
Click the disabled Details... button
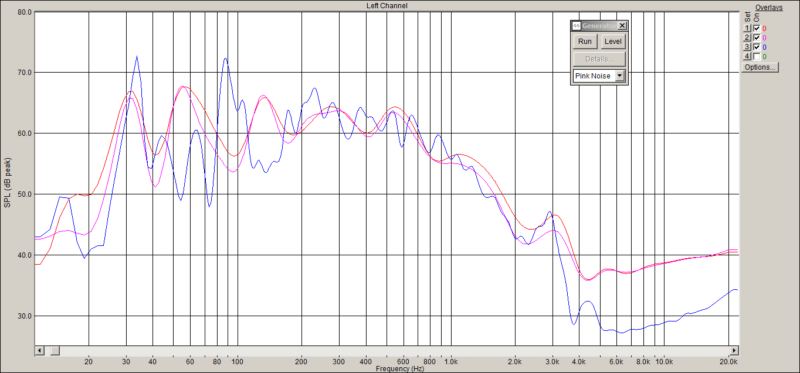[599, 59]
